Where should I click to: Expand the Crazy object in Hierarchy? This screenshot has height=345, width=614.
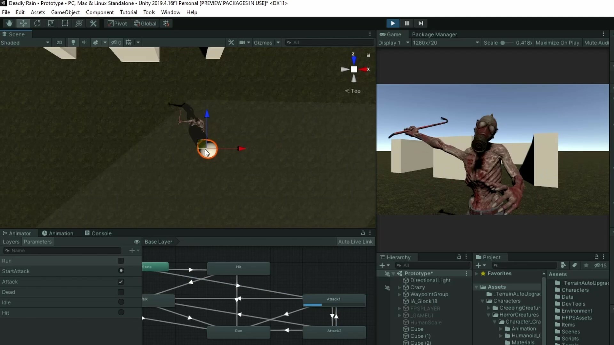click(399, 287)
